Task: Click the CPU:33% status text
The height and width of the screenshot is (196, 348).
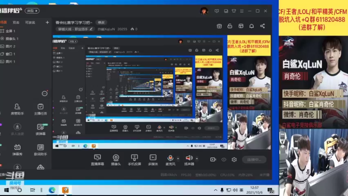Action: 227,175
